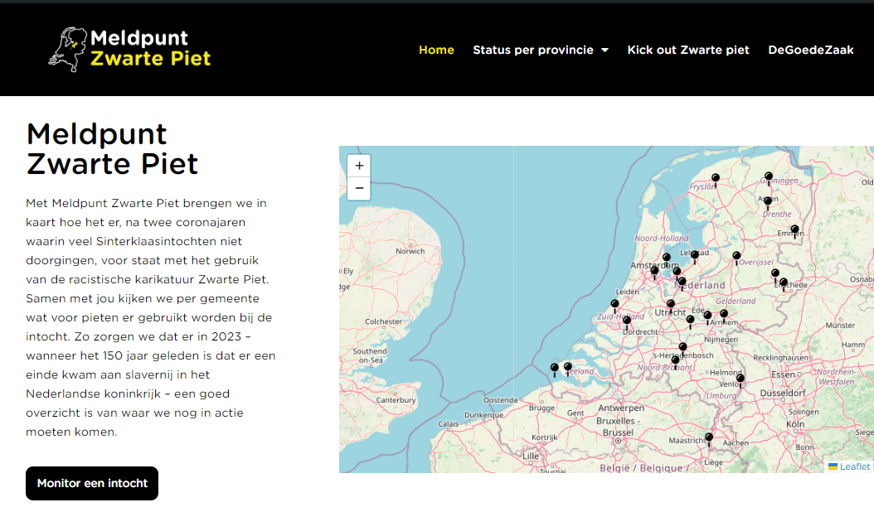874x512 pixels.
Task: Select the pin on the Zeeland label
Action: (567, 368)
